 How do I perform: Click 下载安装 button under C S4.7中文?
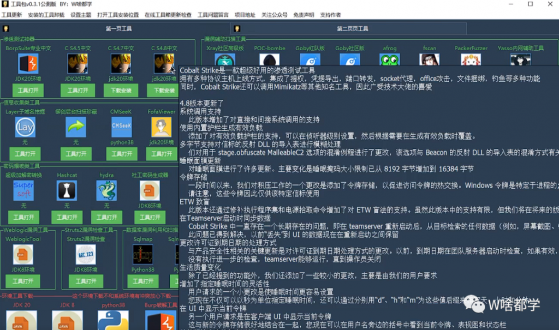coord(121,91)
